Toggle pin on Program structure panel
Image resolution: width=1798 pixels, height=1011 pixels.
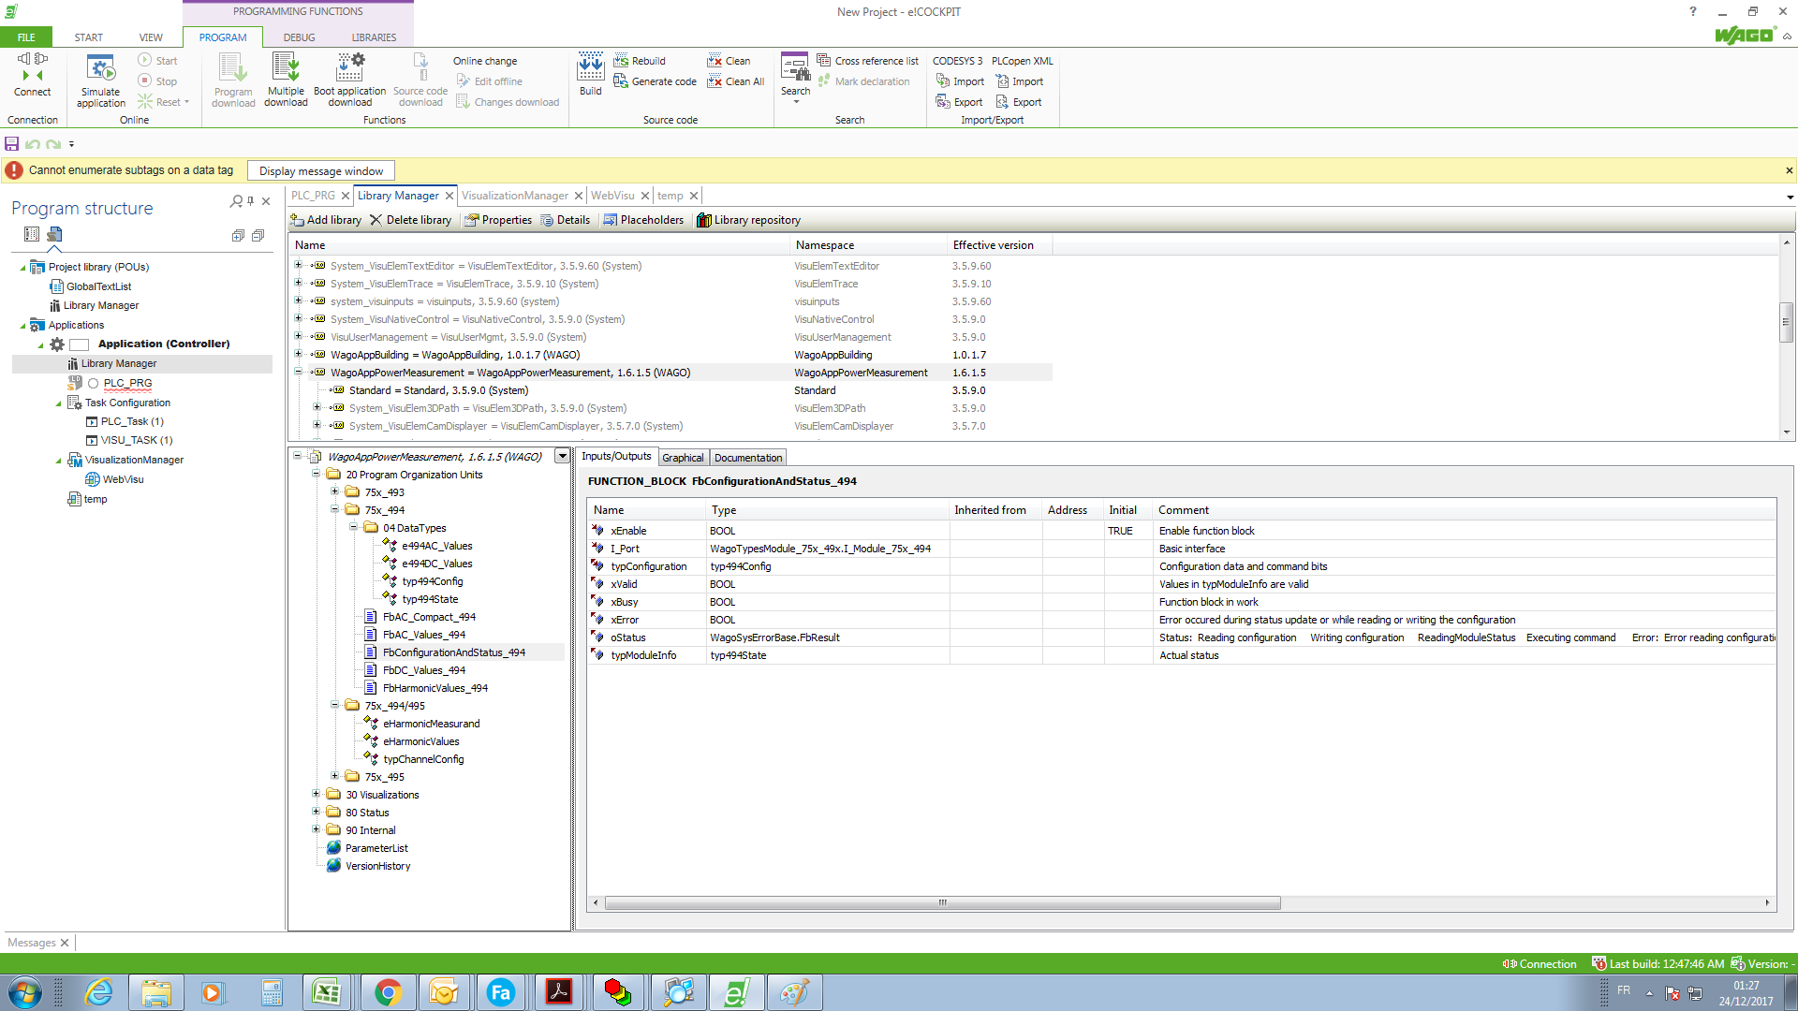pyautogui.click(x=251, y=201)
